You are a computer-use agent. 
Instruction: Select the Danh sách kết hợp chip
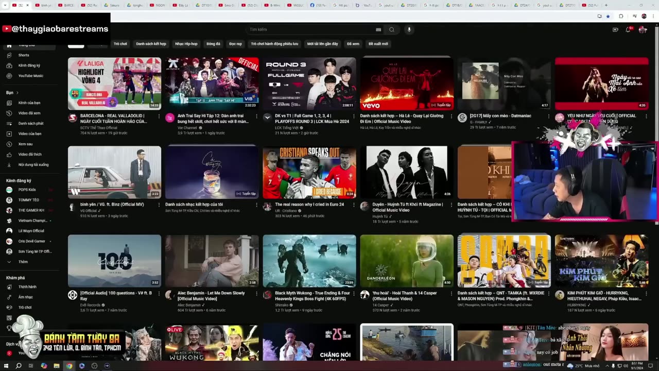[151, 44]
